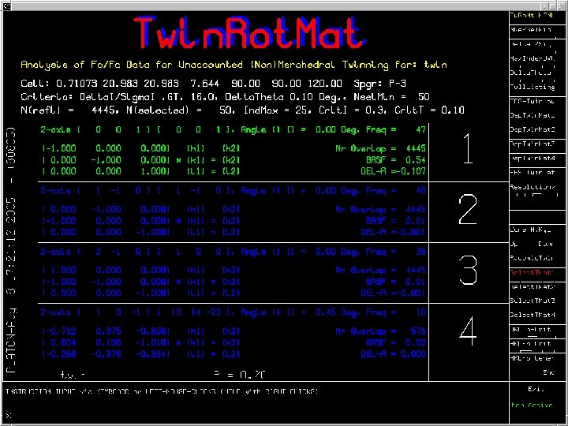Click Down in the side menu
Screen dimensions: 568x426
click(546, 244)
